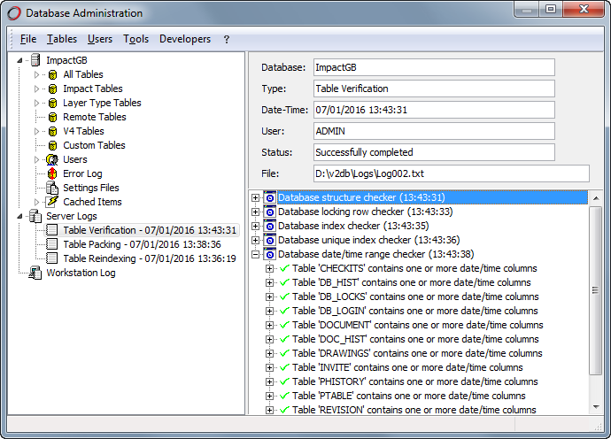Open the Tools menu

point(136,39)
